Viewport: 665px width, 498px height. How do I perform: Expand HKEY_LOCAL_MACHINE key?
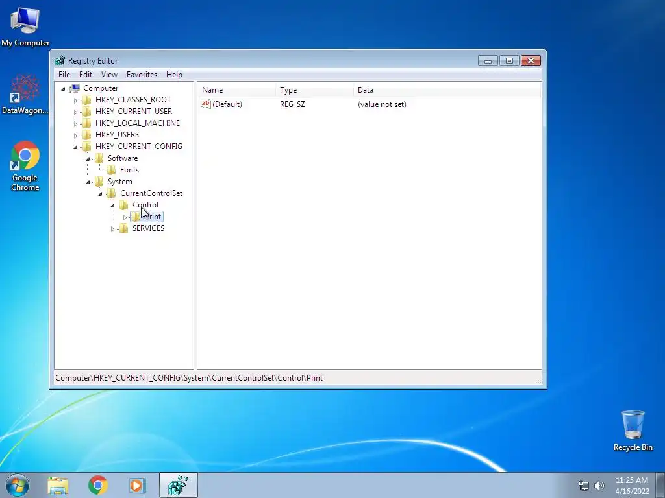pos(75,124)
